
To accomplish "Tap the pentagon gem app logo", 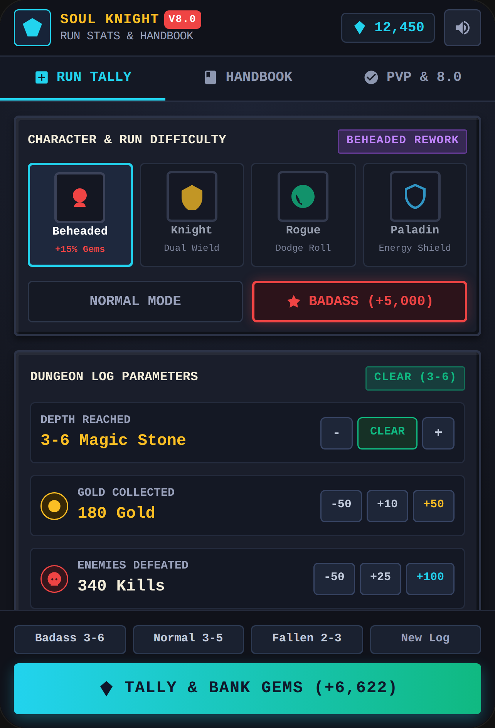I will click(x=32, y=28).
